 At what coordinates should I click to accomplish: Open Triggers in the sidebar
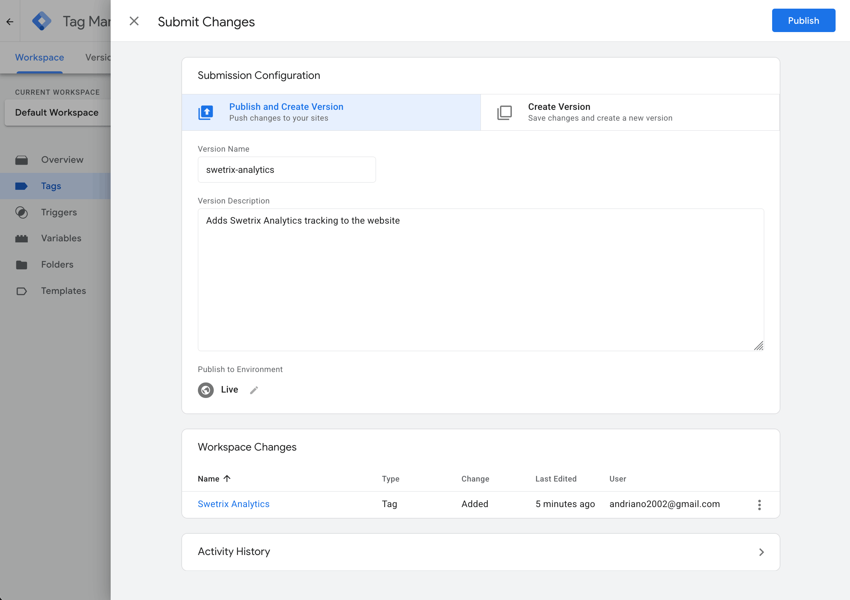pyautogui.click(x=59, y=212)
